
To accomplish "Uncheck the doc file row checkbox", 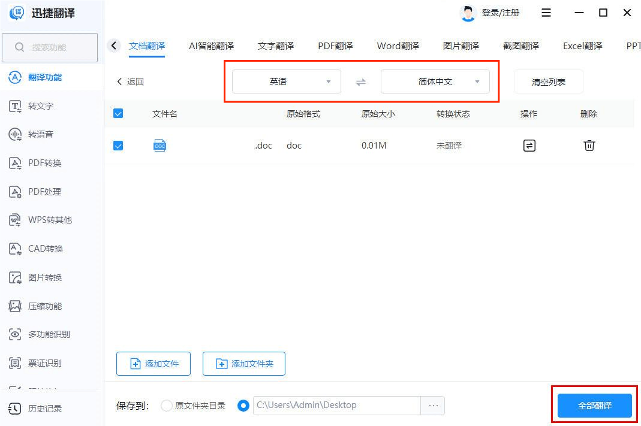I will (118, 146).
